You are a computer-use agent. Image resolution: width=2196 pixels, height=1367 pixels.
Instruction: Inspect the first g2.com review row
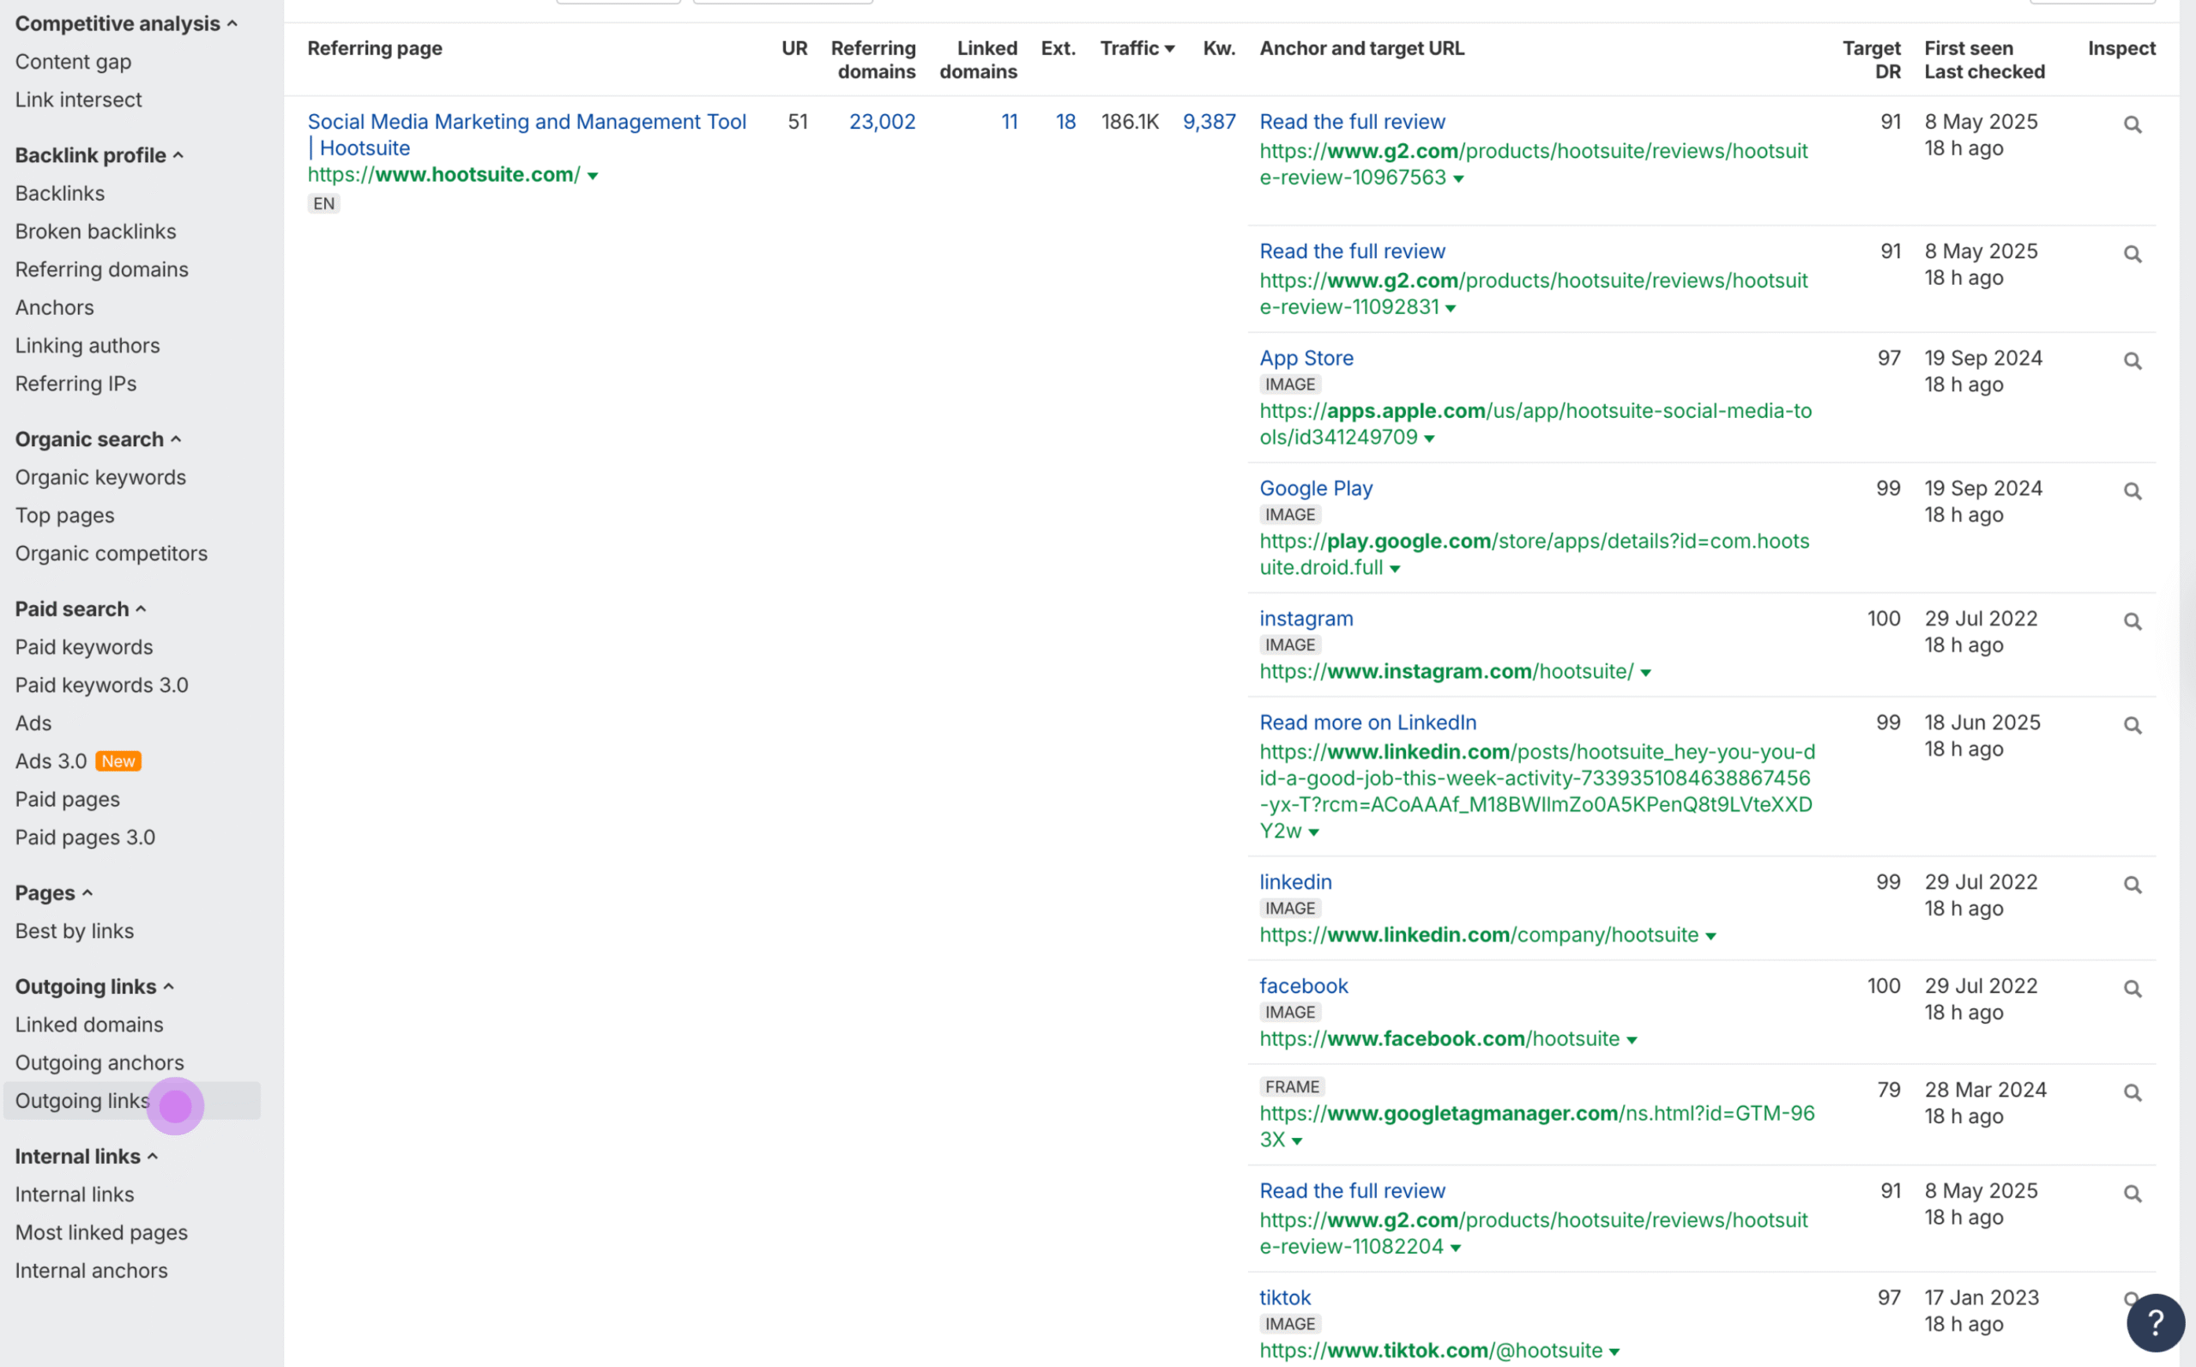(x=2132, y=124)
